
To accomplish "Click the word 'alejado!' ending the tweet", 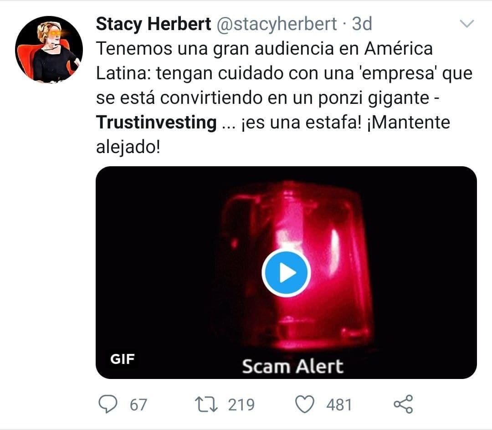I will click(128, 147).
